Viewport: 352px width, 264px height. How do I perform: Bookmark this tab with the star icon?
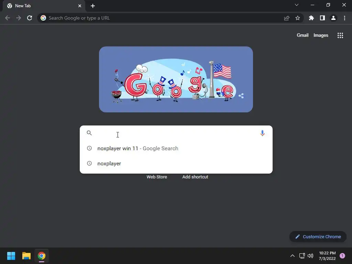[x=298, y=18]
